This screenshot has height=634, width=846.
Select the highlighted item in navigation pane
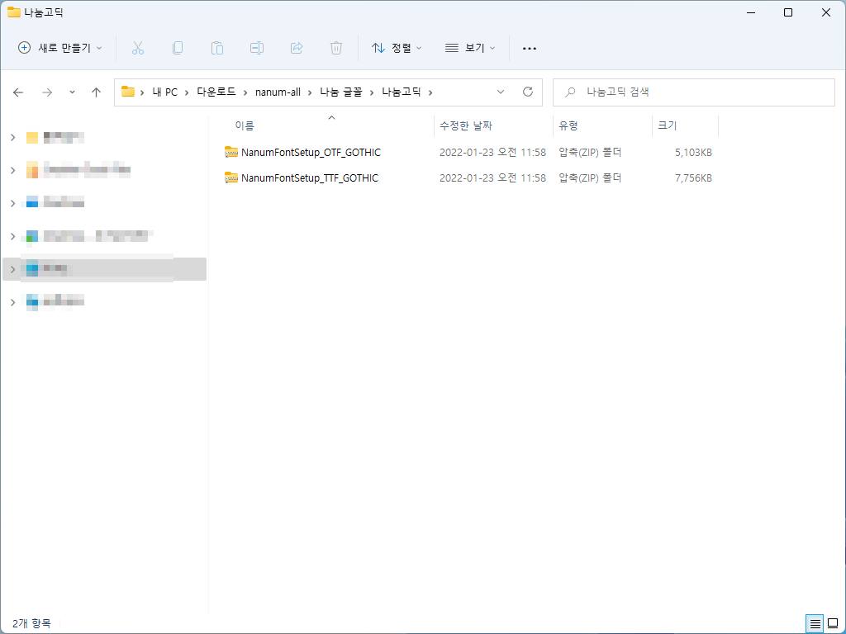coord(105,269)
